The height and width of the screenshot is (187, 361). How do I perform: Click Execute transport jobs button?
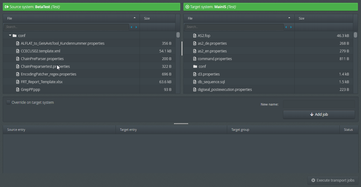[x=333, y=180]
